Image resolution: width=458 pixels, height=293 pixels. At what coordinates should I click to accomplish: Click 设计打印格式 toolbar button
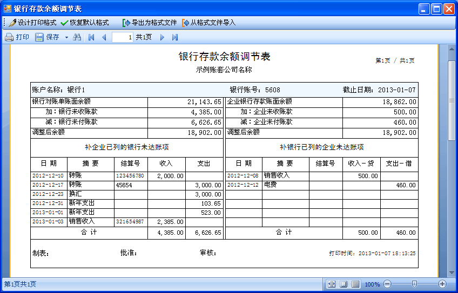(32, 23)
